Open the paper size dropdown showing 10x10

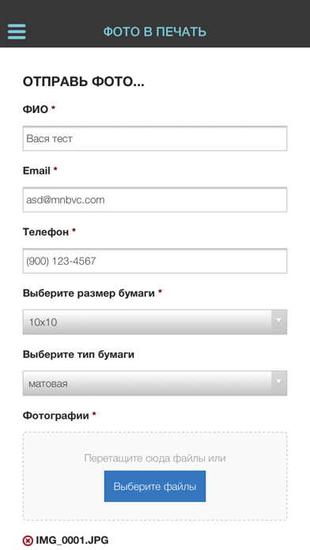[155, 322]
